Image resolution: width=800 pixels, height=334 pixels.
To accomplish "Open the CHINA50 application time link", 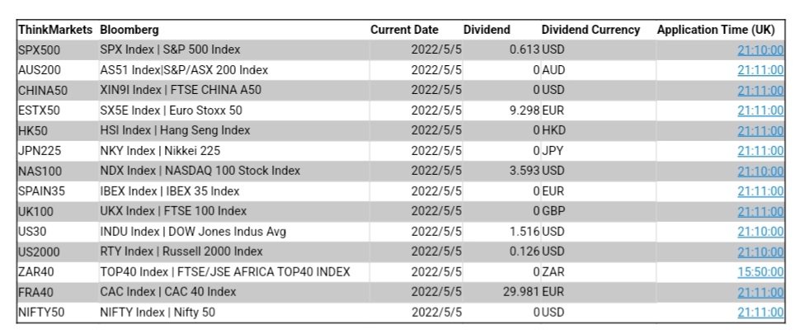I will point(760,91).
